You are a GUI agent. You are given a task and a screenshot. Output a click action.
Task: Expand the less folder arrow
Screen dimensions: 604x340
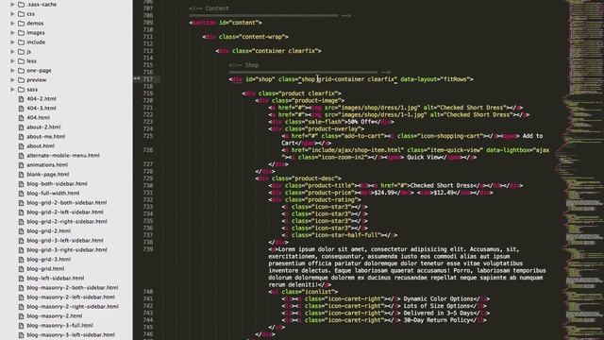[x=12, y=60]
